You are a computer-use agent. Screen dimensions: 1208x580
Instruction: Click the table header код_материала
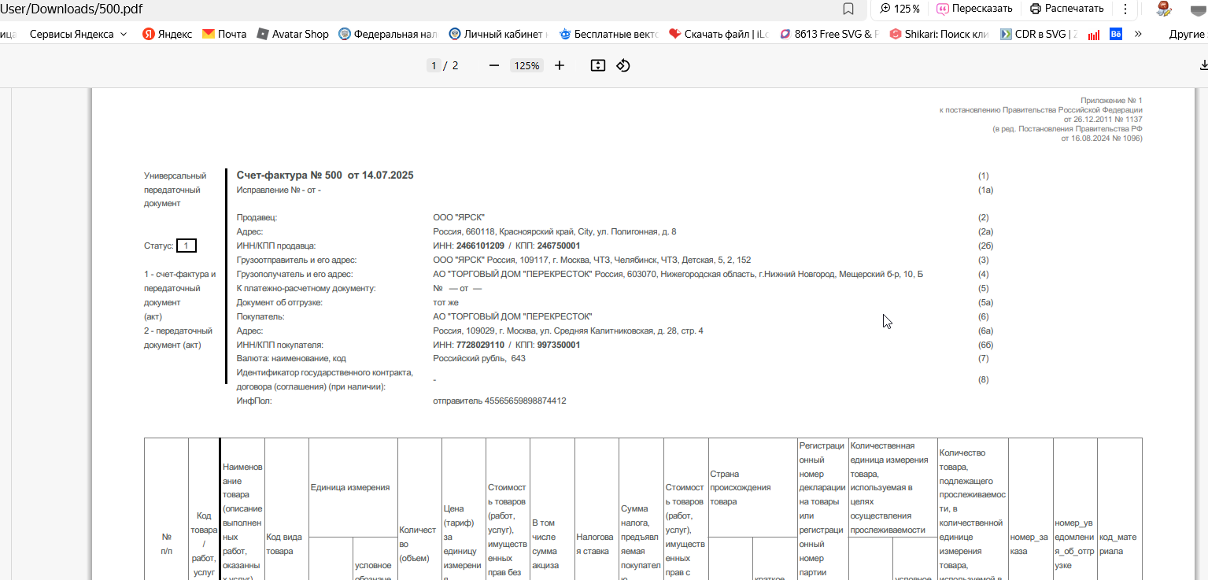1118,544
